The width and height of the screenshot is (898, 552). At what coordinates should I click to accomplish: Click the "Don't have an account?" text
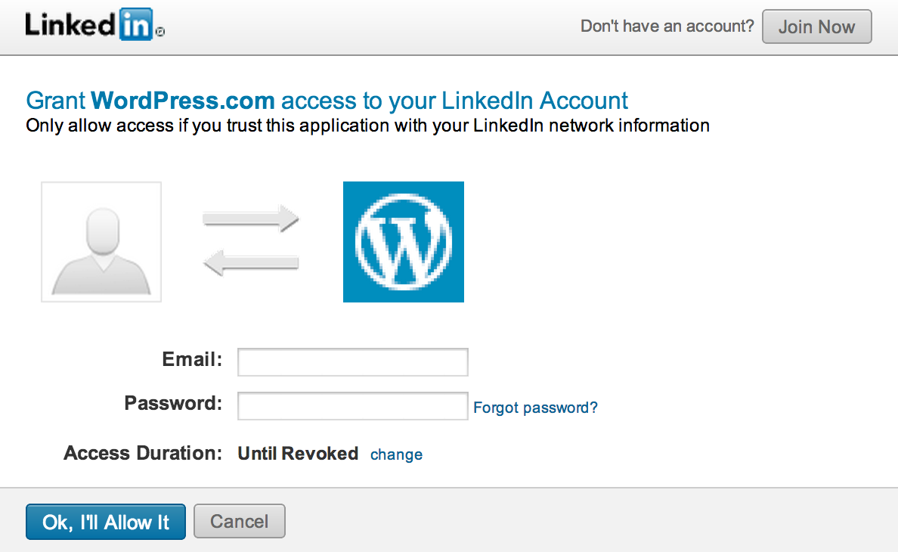pos(667,26)
